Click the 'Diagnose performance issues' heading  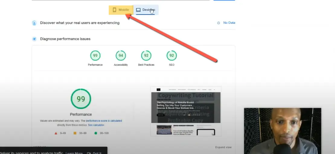(65, 39)
